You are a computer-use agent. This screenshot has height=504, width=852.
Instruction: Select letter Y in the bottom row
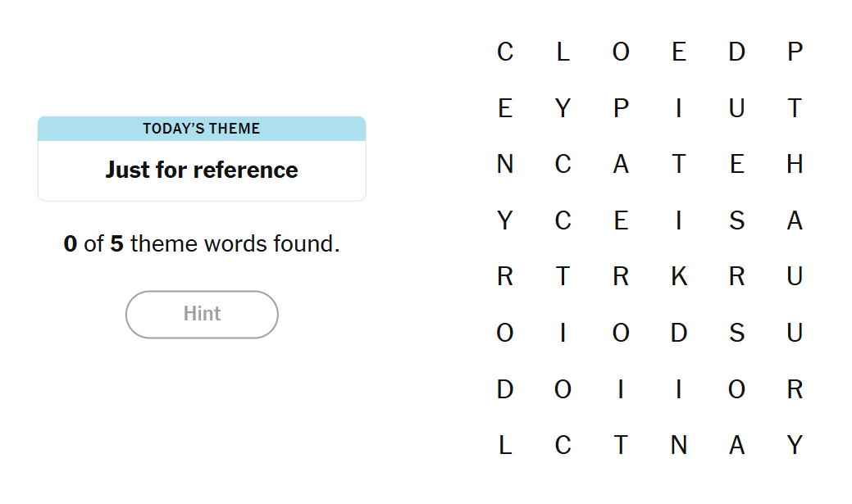pos(794,445)
